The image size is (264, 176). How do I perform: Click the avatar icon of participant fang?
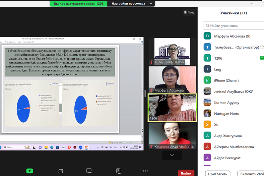[x=208, y=69]
